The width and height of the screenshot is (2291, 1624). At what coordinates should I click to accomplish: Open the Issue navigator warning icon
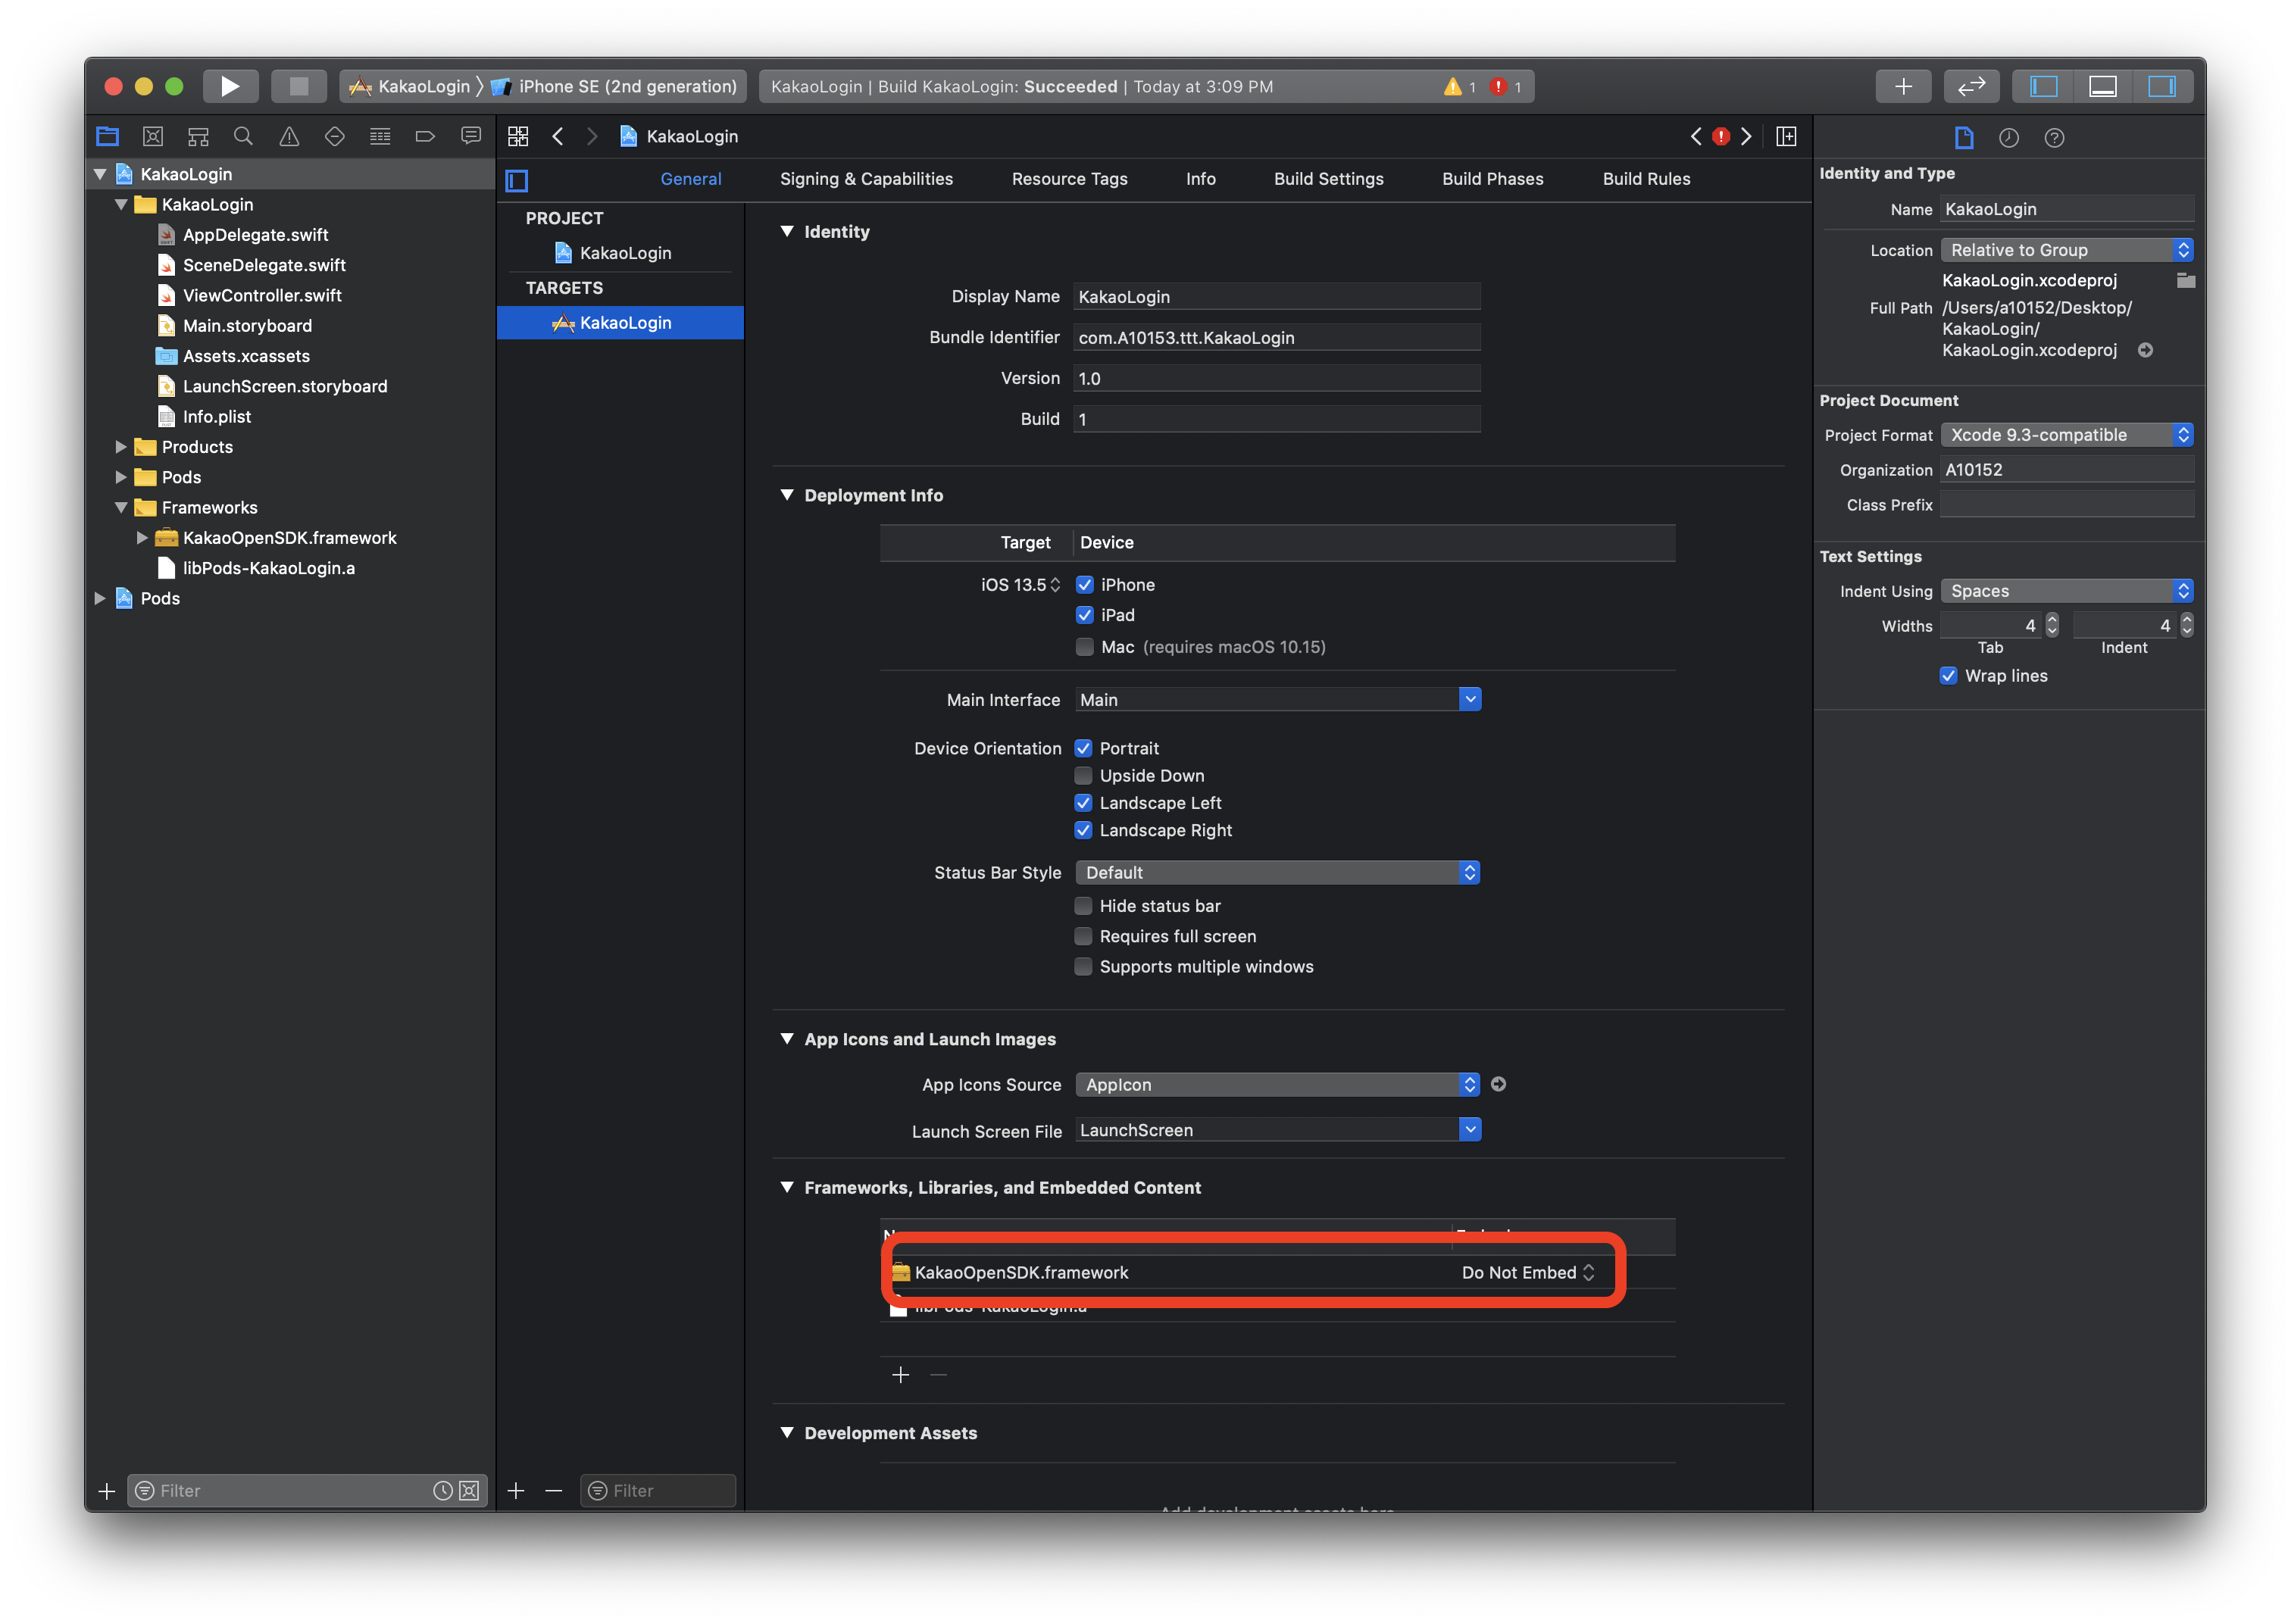[x=289, y=136]
